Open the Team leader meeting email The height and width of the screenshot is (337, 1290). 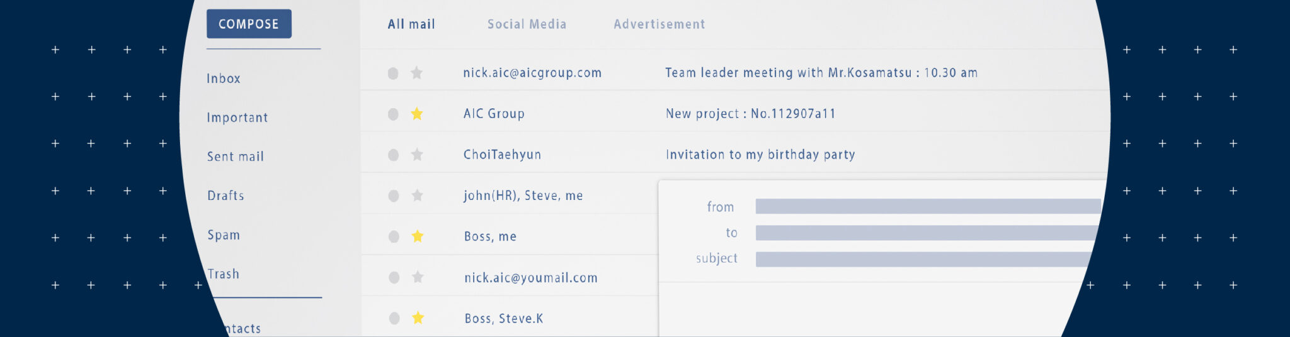(821, 73)
